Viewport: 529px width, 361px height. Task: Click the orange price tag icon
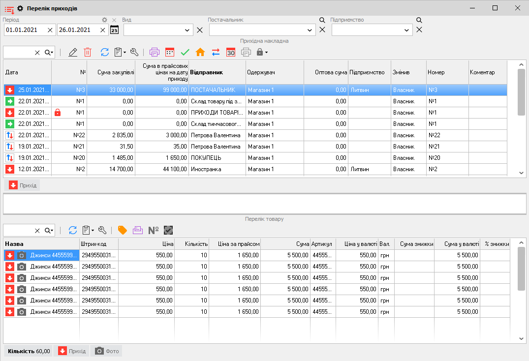(x=123, y=230)
